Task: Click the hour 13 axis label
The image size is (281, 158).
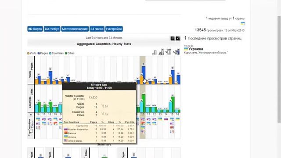Action: 160,114
